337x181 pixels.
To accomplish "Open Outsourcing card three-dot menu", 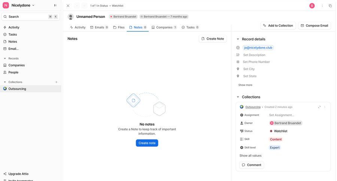I will [x=325, y=107].
